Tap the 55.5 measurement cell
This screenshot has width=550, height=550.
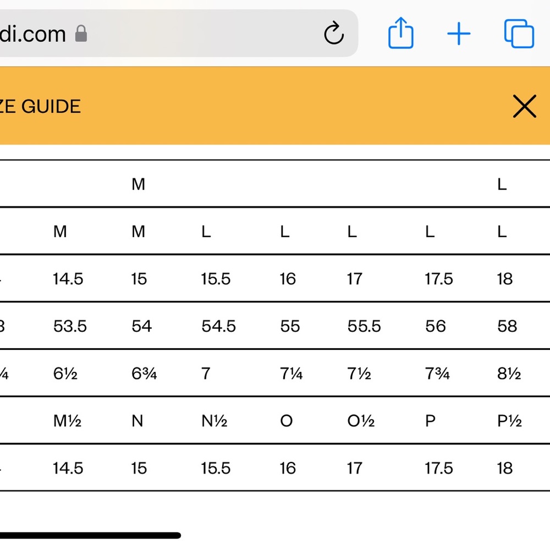[x=364, y=326]
